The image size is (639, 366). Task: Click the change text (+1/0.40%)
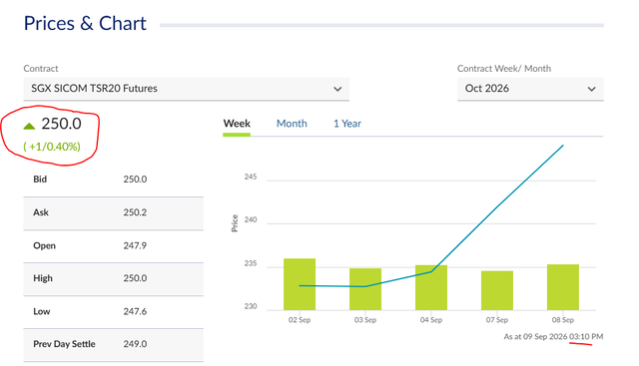(52, 147)
